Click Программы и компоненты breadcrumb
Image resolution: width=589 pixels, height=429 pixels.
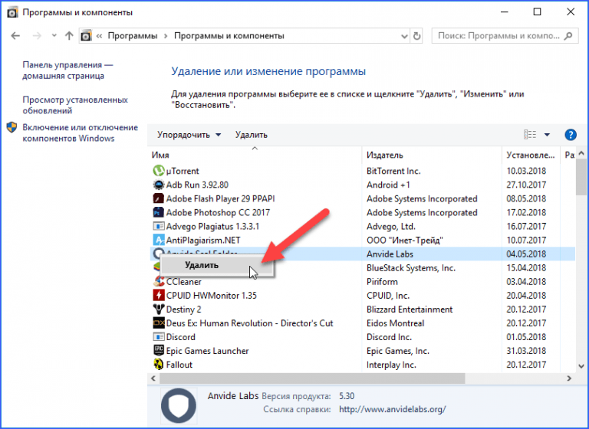point(229,36)
